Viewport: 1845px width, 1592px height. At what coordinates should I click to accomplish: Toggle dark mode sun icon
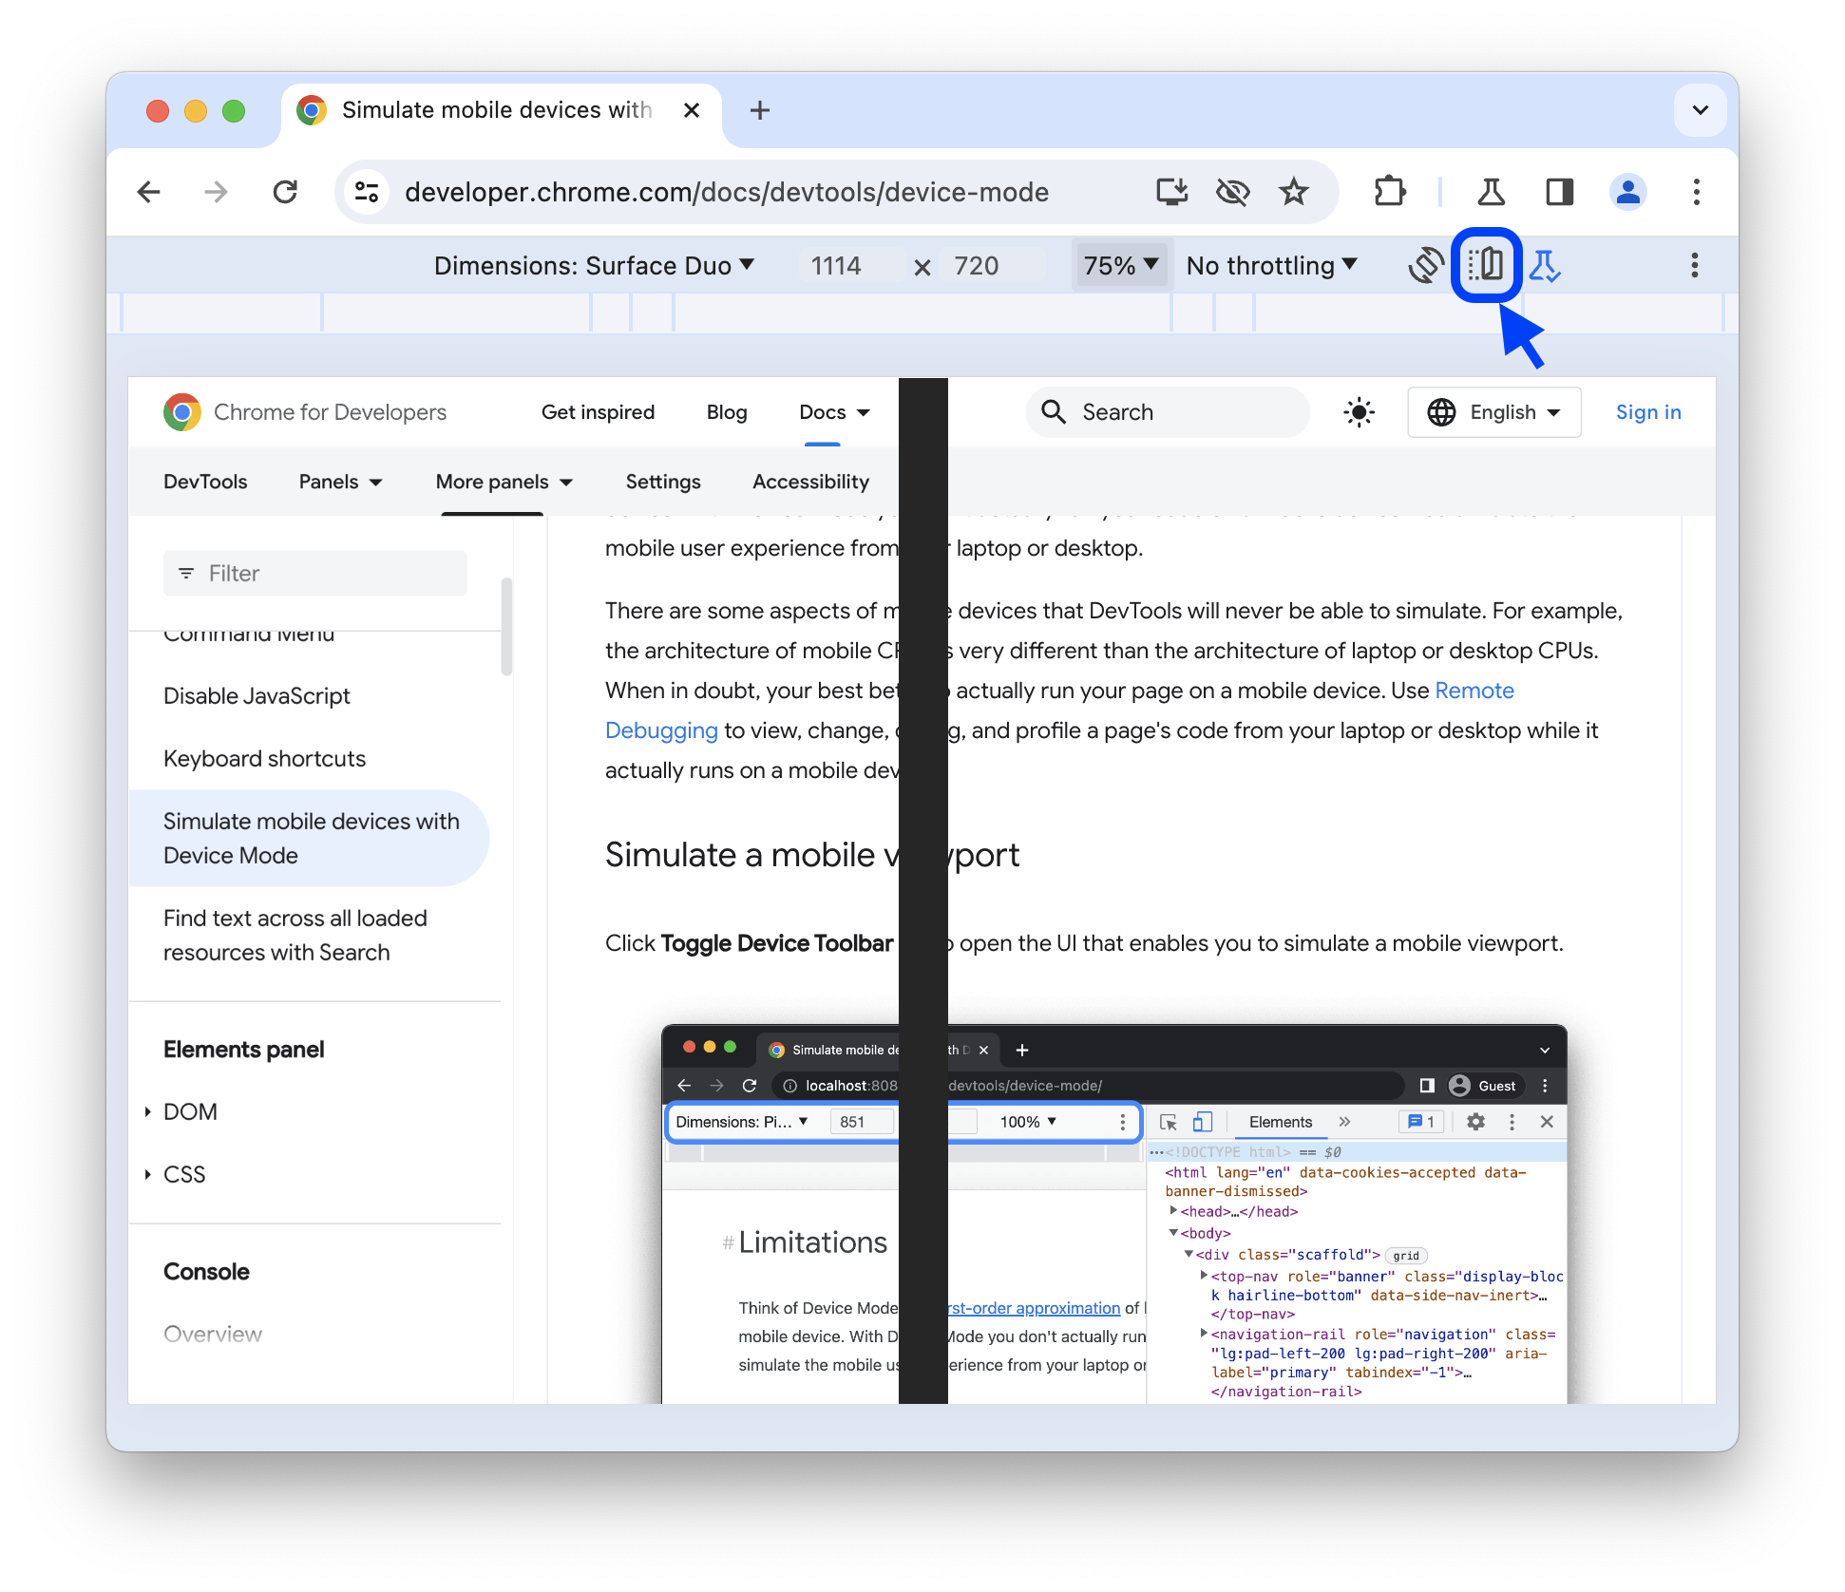pos(1359,412)
